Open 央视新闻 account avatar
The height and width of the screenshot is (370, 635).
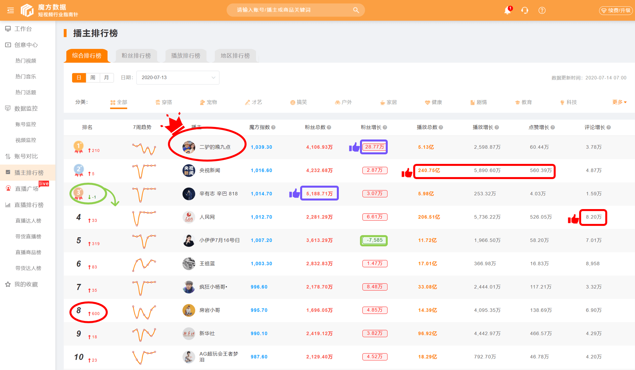[x=189, y=170]
